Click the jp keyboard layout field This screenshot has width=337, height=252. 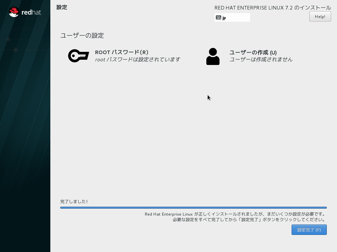tap(232, 17)
